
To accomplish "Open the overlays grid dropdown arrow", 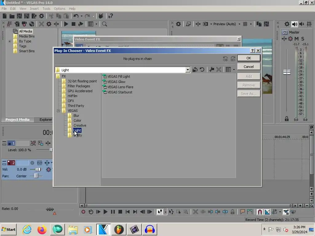I will coord(251,24).
